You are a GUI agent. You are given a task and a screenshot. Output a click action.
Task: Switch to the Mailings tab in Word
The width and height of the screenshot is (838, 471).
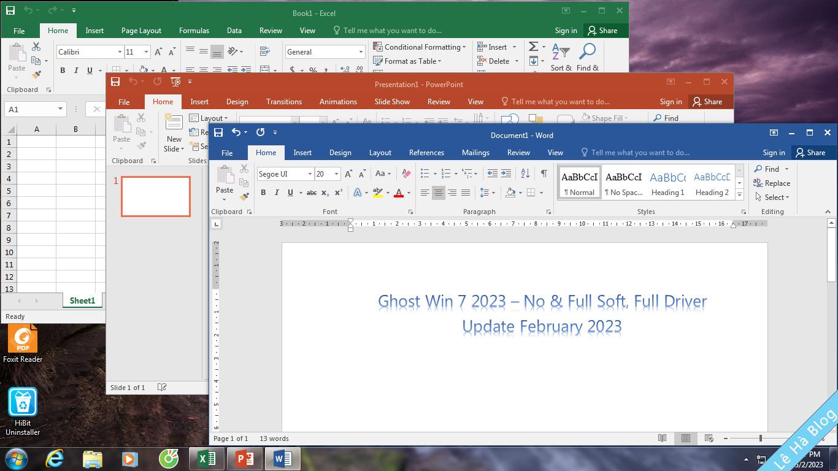tap(475, 152)
